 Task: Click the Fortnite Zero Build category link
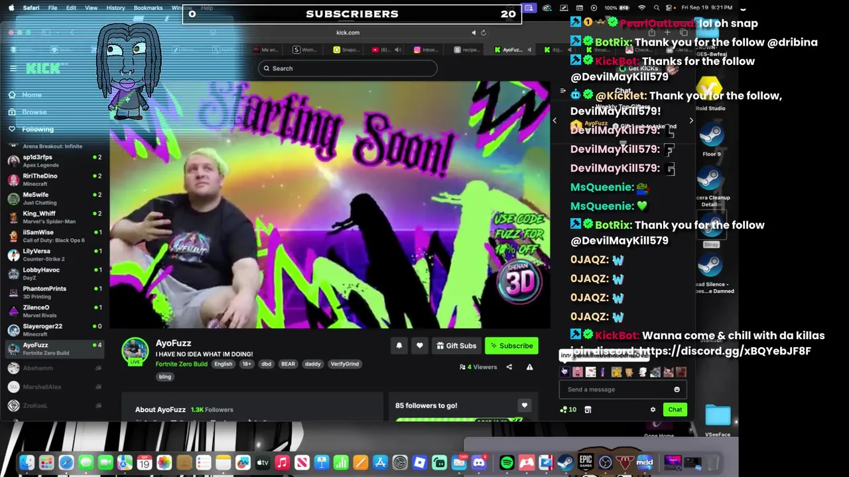click(181, 364)
